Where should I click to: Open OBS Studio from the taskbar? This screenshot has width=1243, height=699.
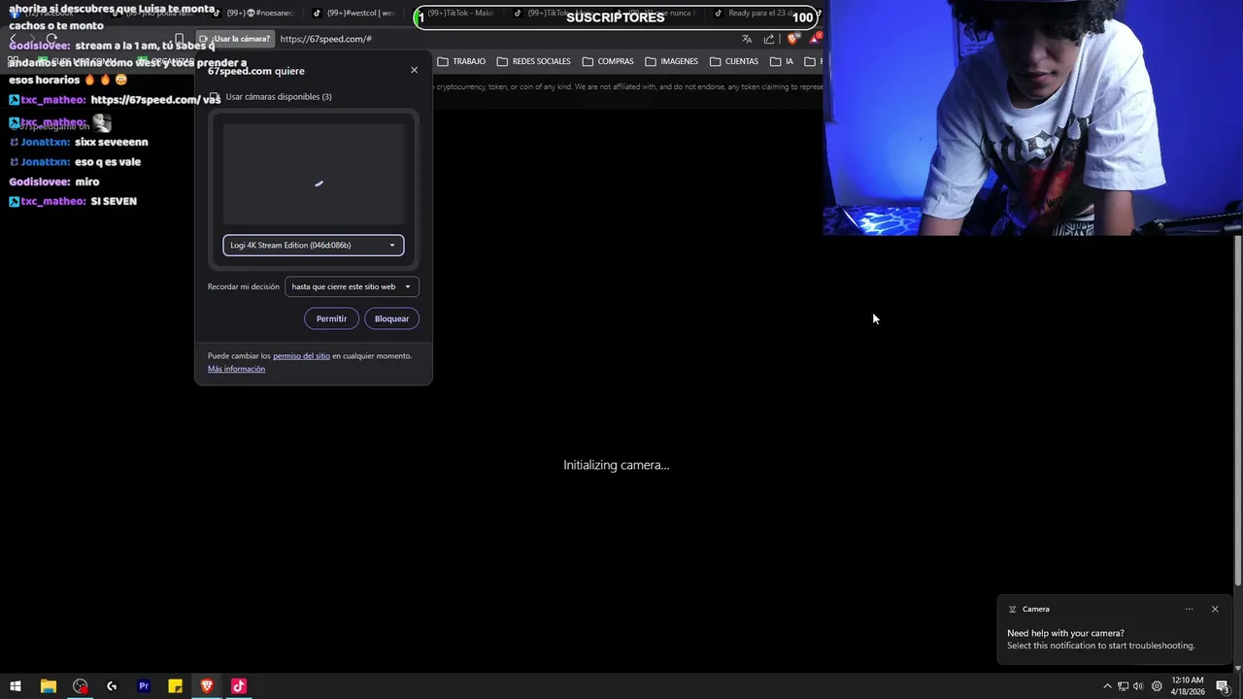80,686
